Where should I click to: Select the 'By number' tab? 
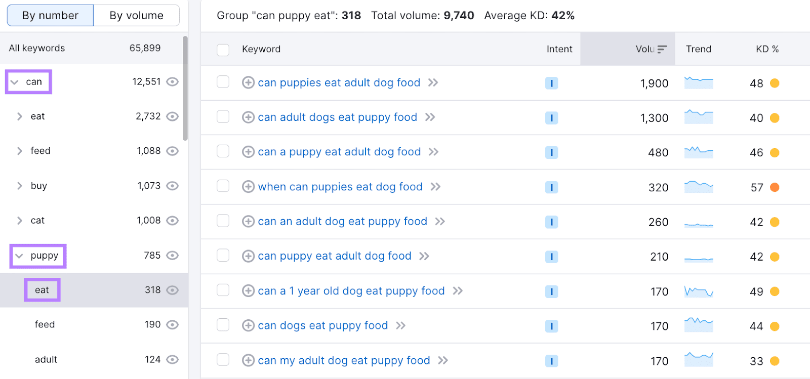click(50, 16)
